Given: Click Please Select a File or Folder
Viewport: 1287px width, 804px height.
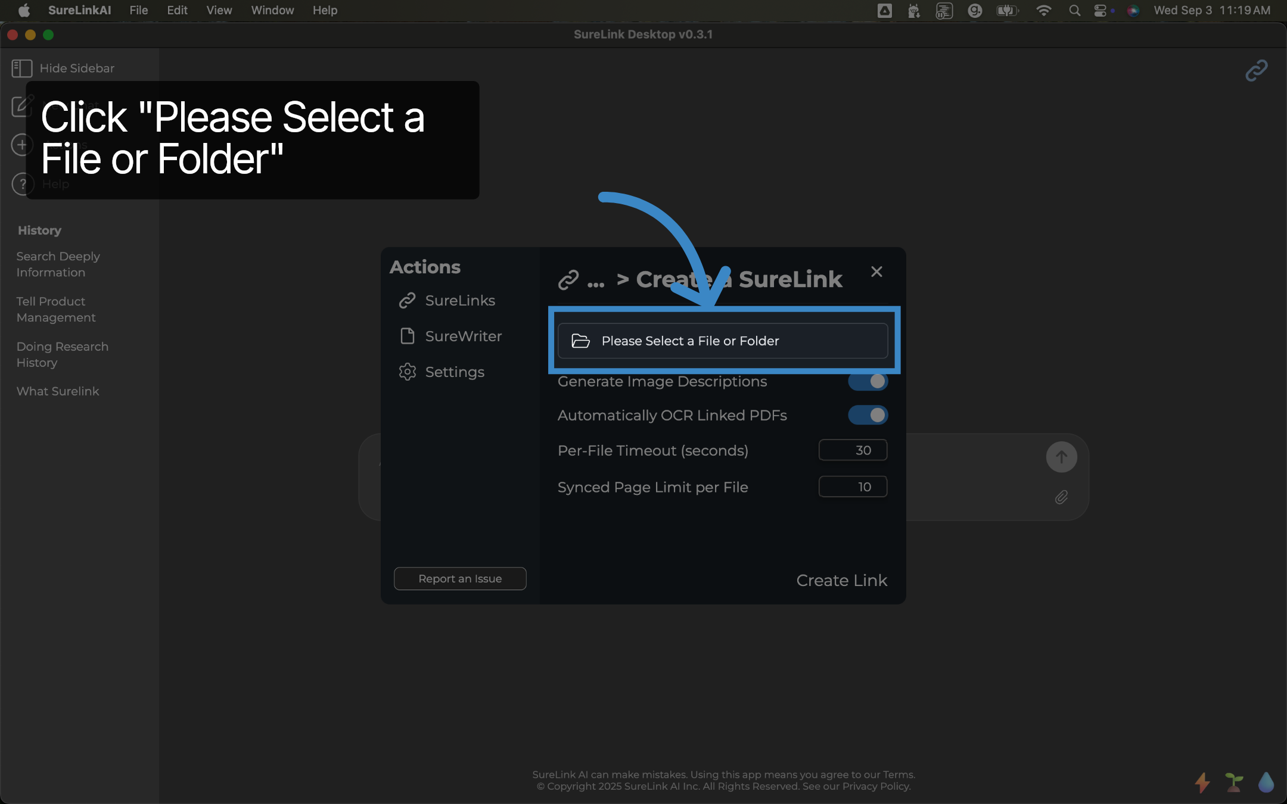Looking at the screenshot, I should [x=723, y=341].
